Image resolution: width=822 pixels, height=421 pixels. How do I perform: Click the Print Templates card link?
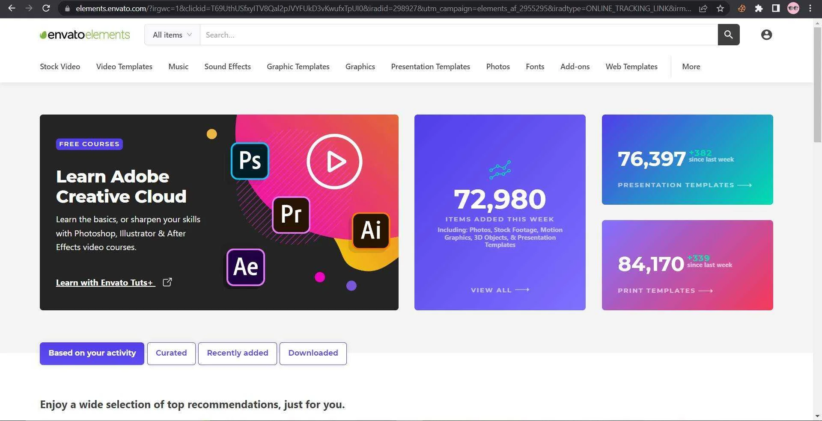click(x=656, y=291)
